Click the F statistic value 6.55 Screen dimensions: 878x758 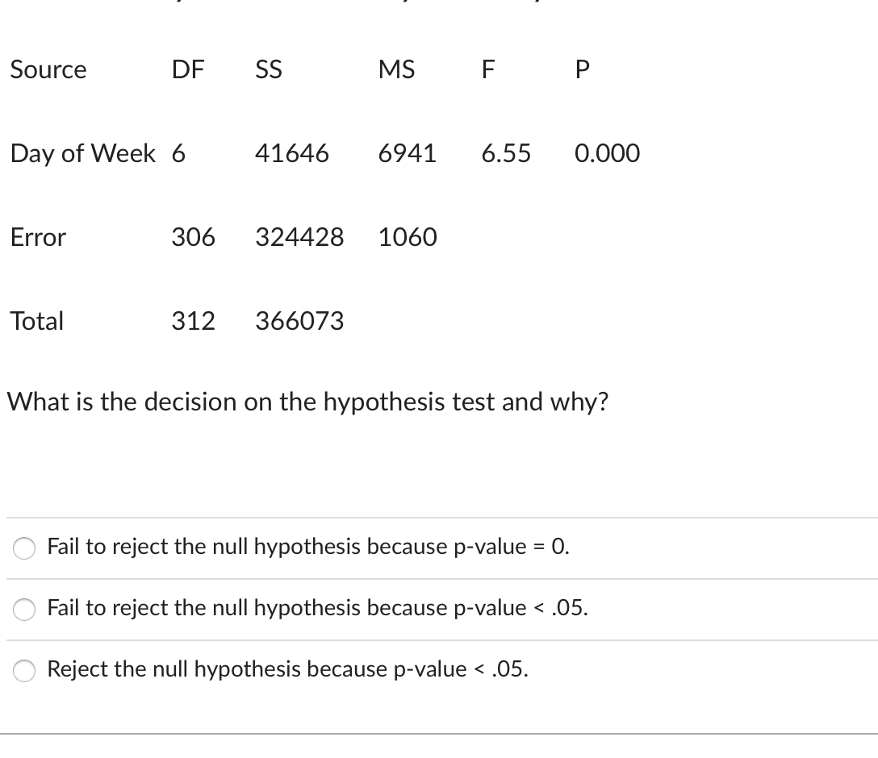coord(506,153)
